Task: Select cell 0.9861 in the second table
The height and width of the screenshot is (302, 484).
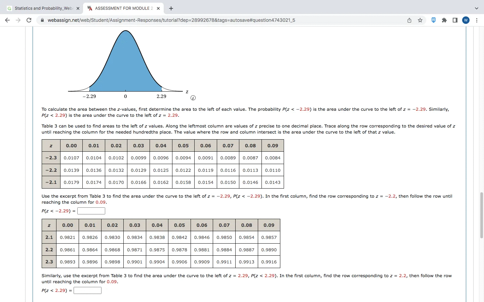Action: click(68, 250)
